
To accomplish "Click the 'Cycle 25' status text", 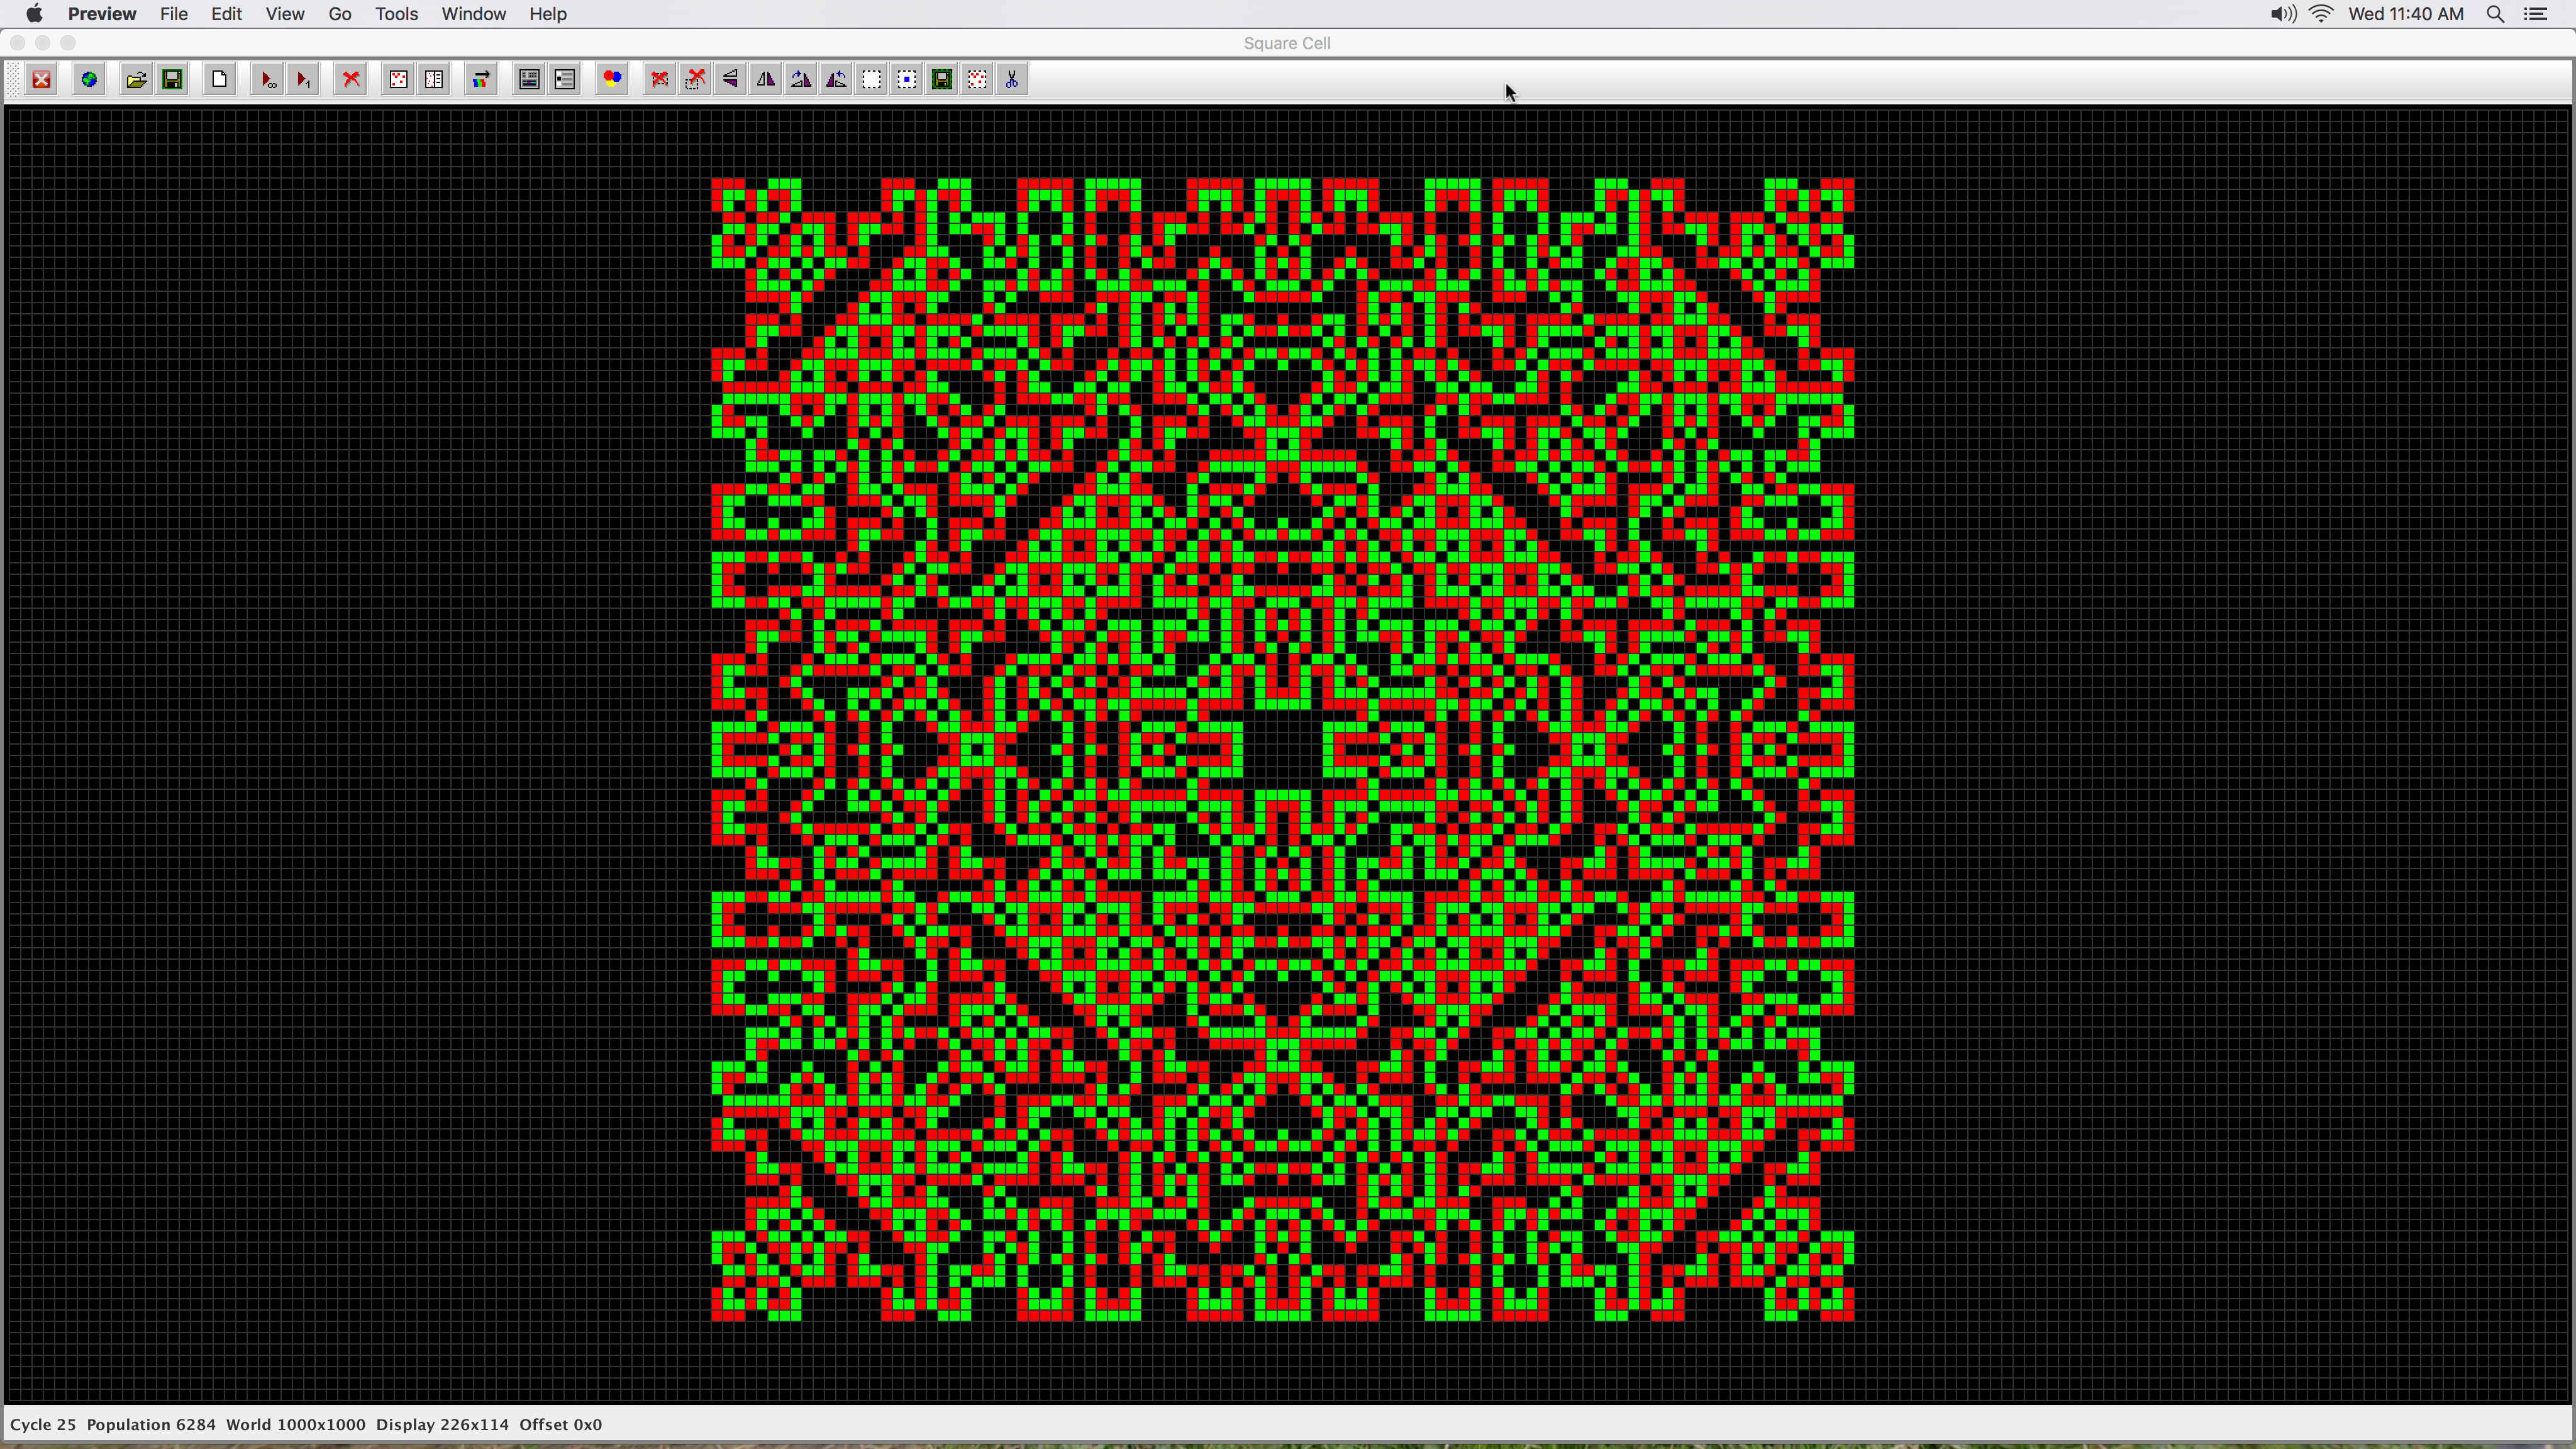I will 43,1425.
